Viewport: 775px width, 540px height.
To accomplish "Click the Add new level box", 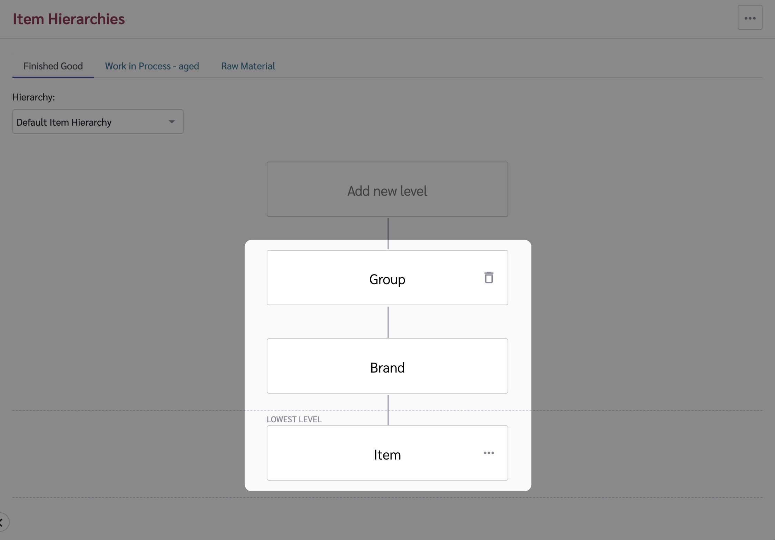I will [x=387, y=190].
